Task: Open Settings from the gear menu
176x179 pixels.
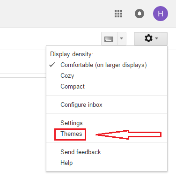Action: click(x=107, y=123)
